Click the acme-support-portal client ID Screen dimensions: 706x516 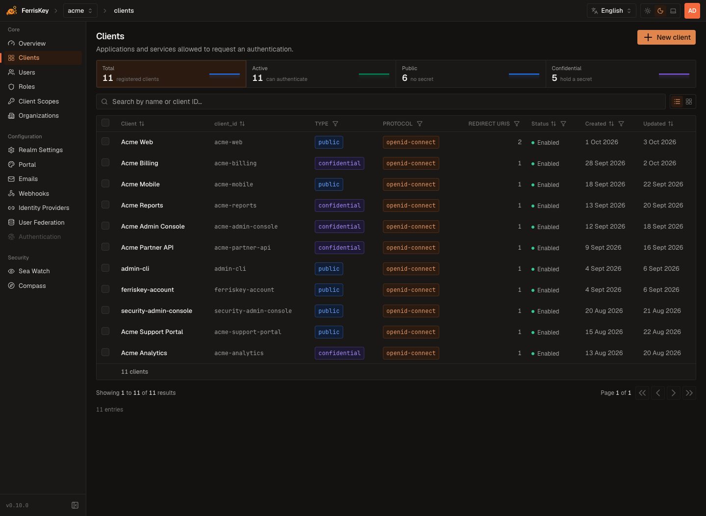point(248,332)
